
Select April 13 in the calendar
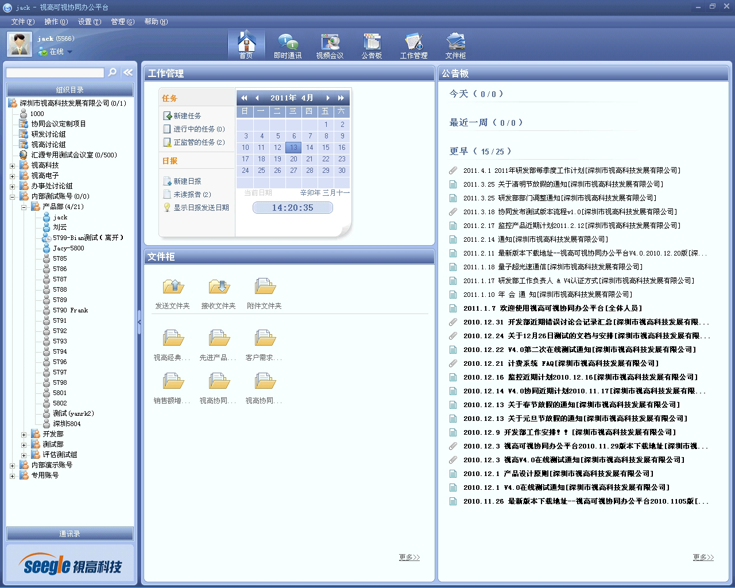[x=293, y=148]
